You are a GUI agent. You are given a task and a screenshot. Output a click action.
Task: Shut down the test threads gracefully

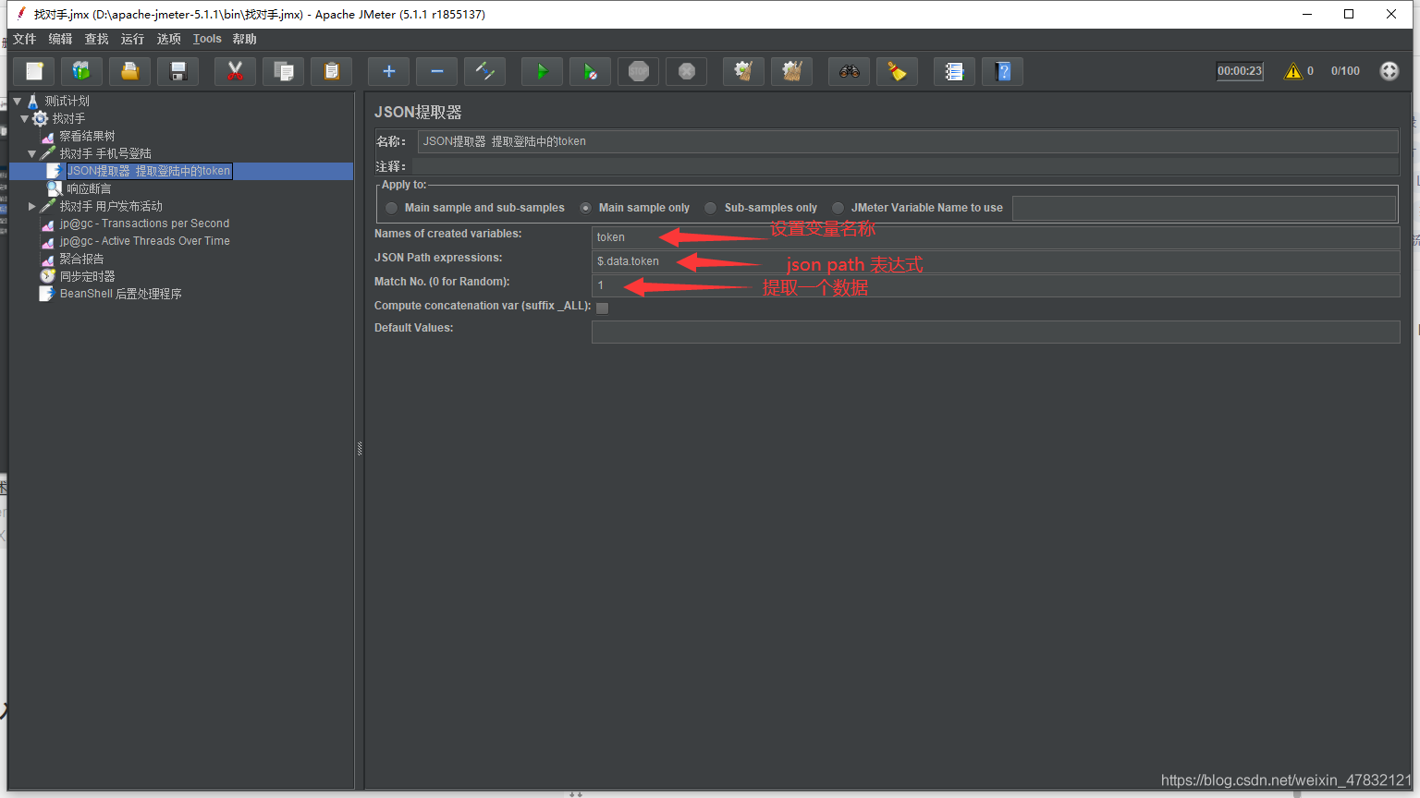[x=687, y=71]
